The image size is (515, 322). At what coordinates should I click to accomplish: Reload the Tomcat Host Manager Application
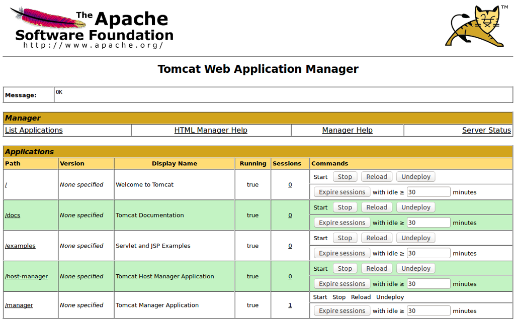pyautogui.click(x=377, y=268)
